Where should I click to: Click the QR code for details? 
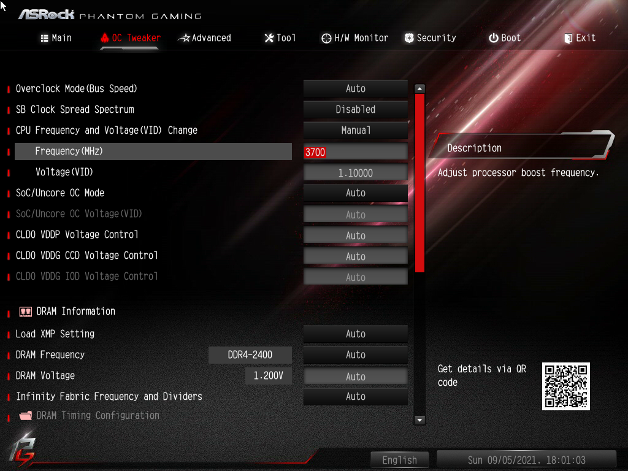[x=565, y=386]
